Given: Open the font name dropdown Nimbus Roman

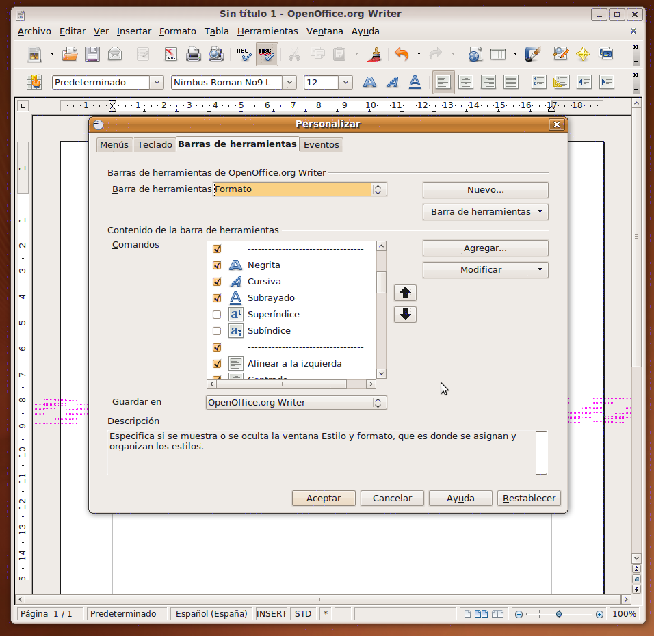Looking at the screenshot, I should (289, 82).
